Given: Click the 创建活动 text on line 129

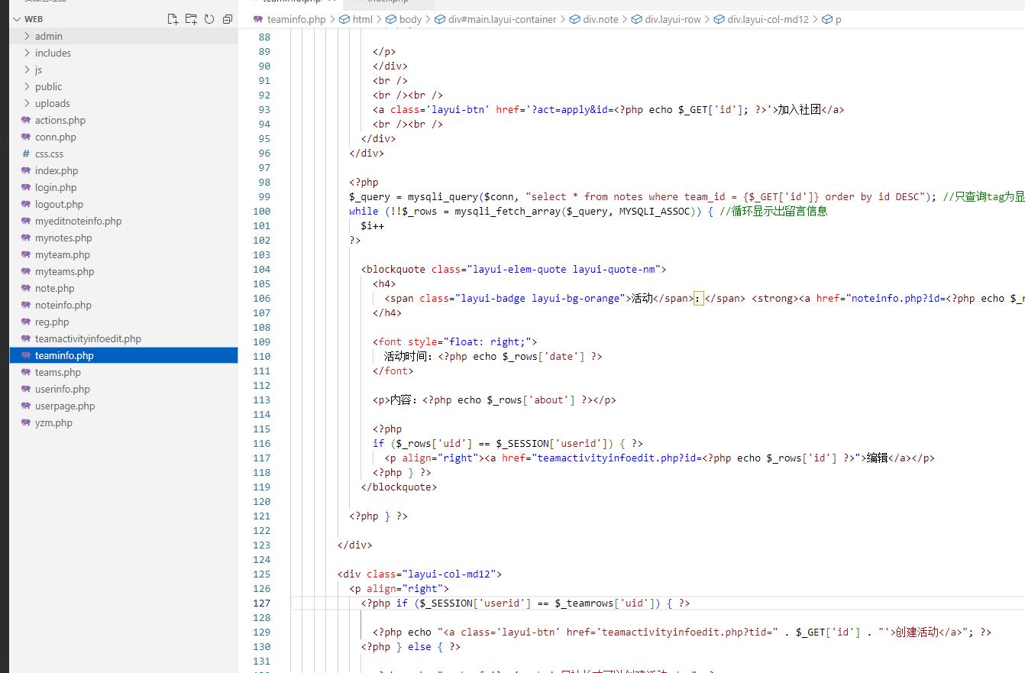Looking at the screenshot, I should tap(916, 632).
